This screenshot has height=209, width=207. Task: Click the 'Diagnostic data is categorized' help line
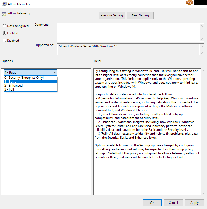tap(134, 94)
